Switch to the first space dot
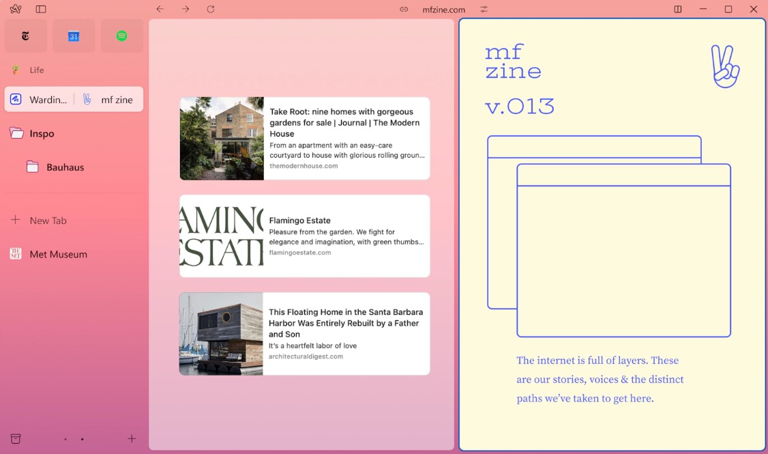 65,439
